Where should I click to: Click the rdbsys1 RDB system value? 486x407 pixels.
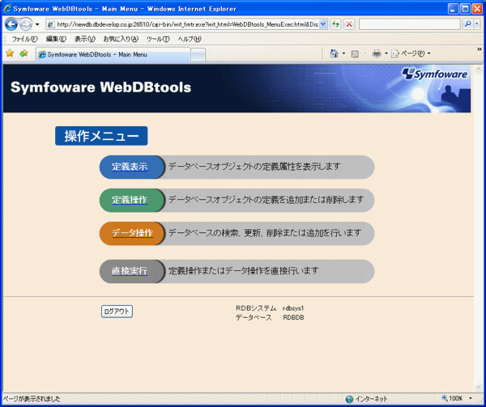tap(293, 308)
